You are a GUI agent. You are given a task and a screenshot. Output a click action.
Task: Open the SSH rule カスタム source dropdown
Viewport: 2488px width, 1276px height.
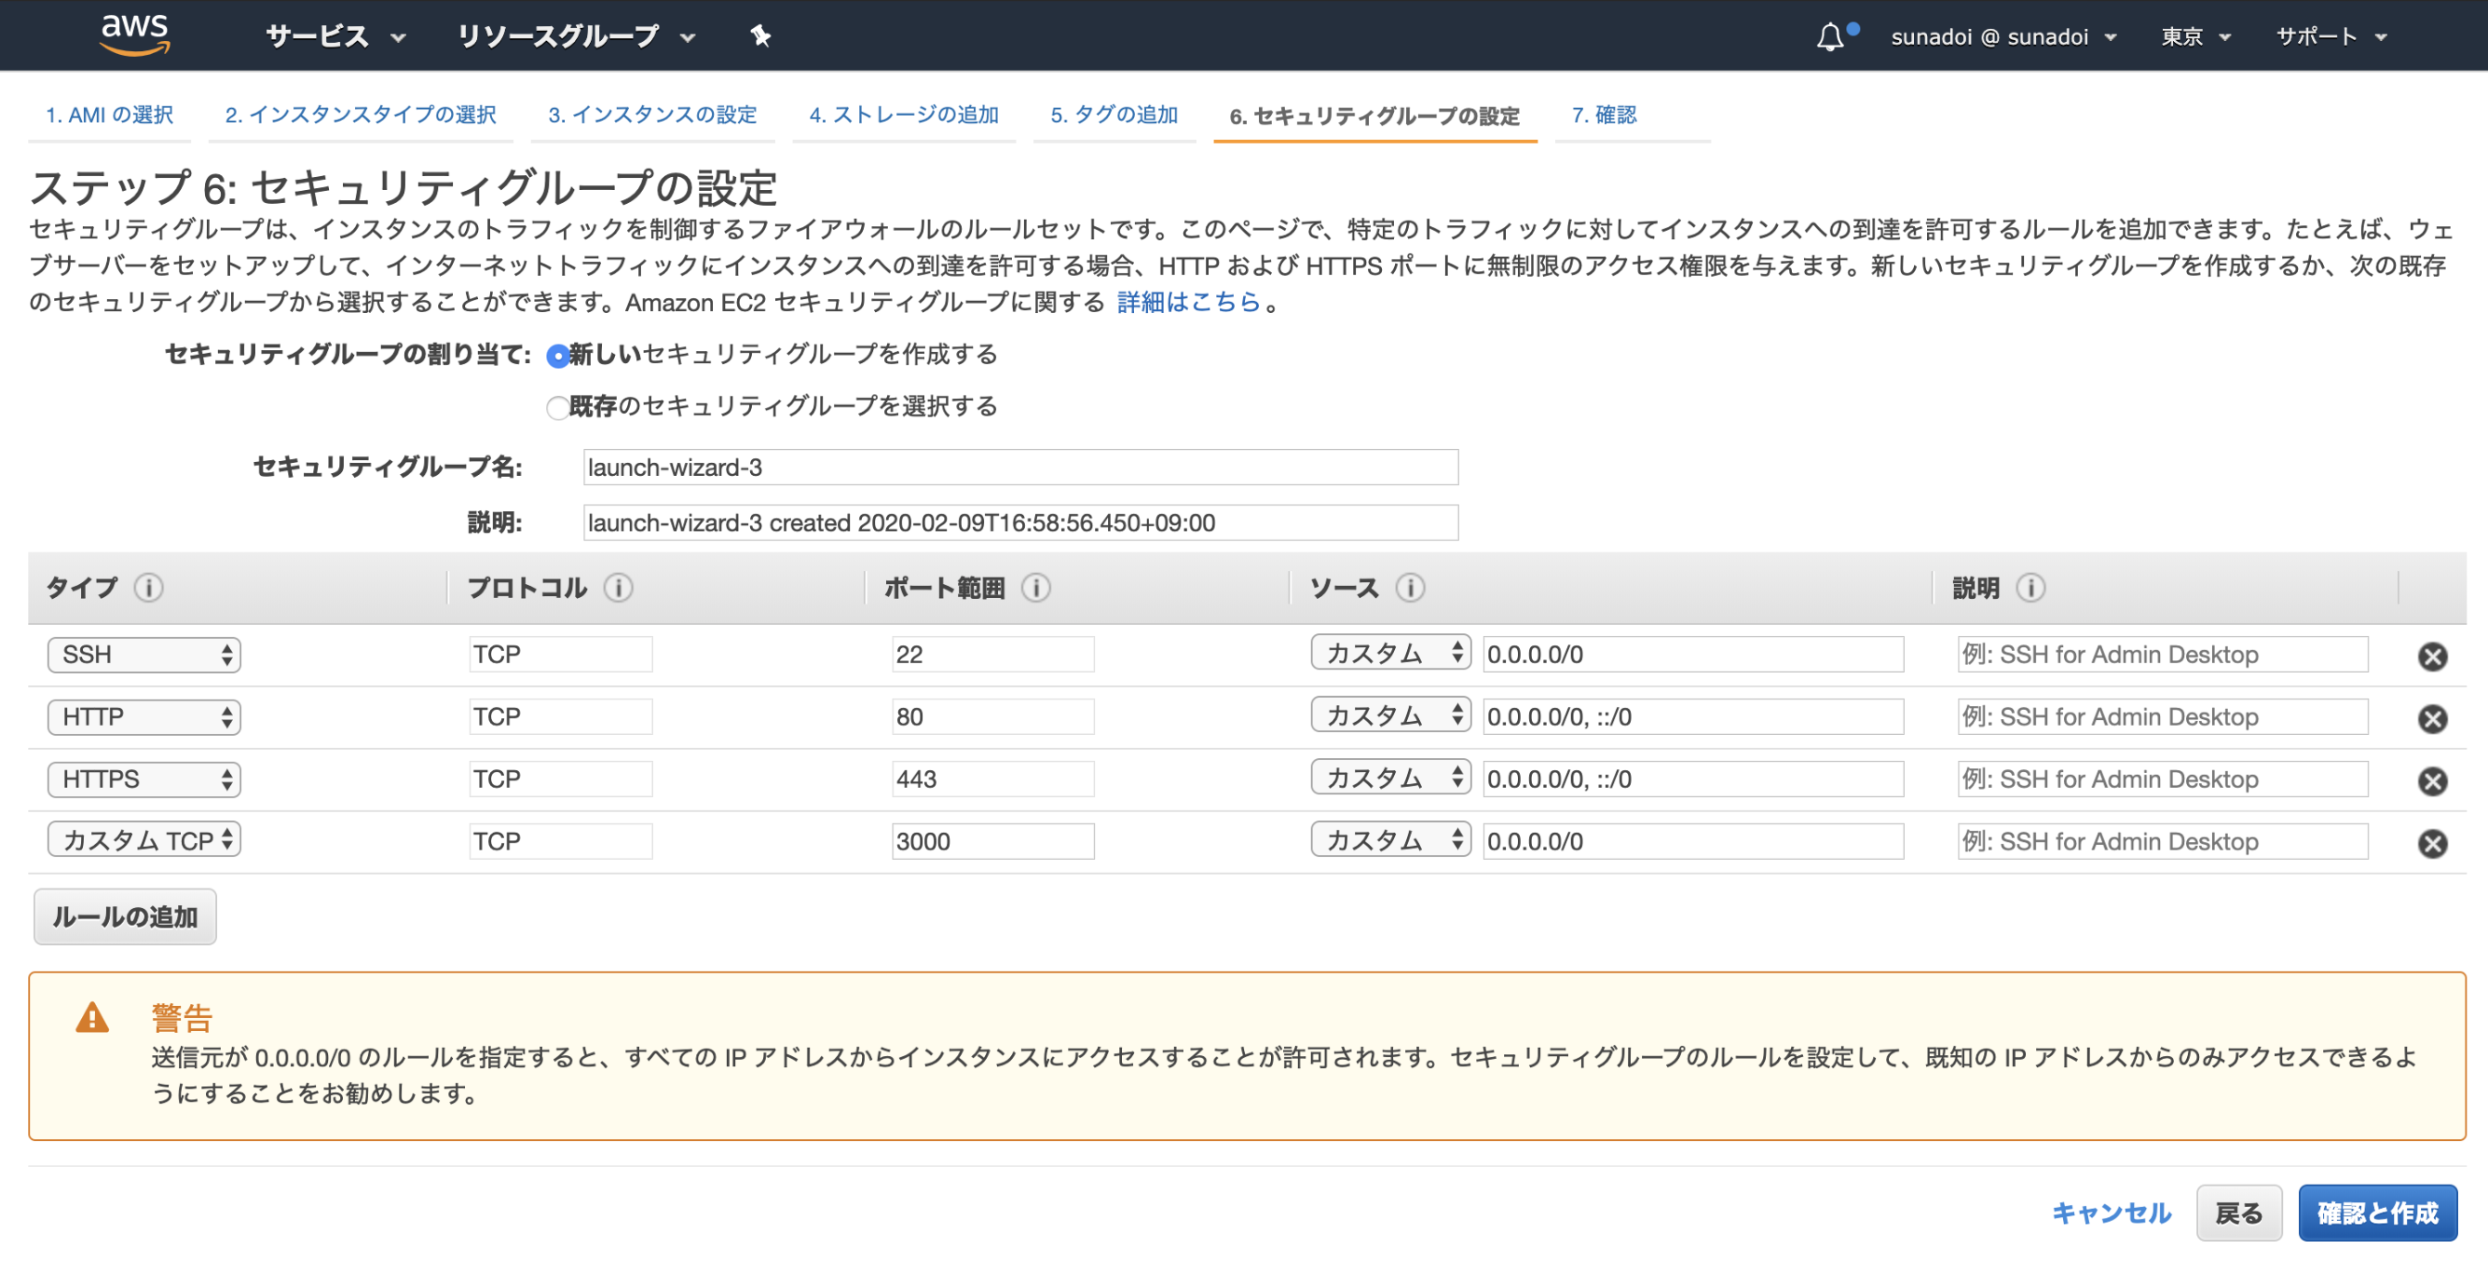click(1388, 654)
